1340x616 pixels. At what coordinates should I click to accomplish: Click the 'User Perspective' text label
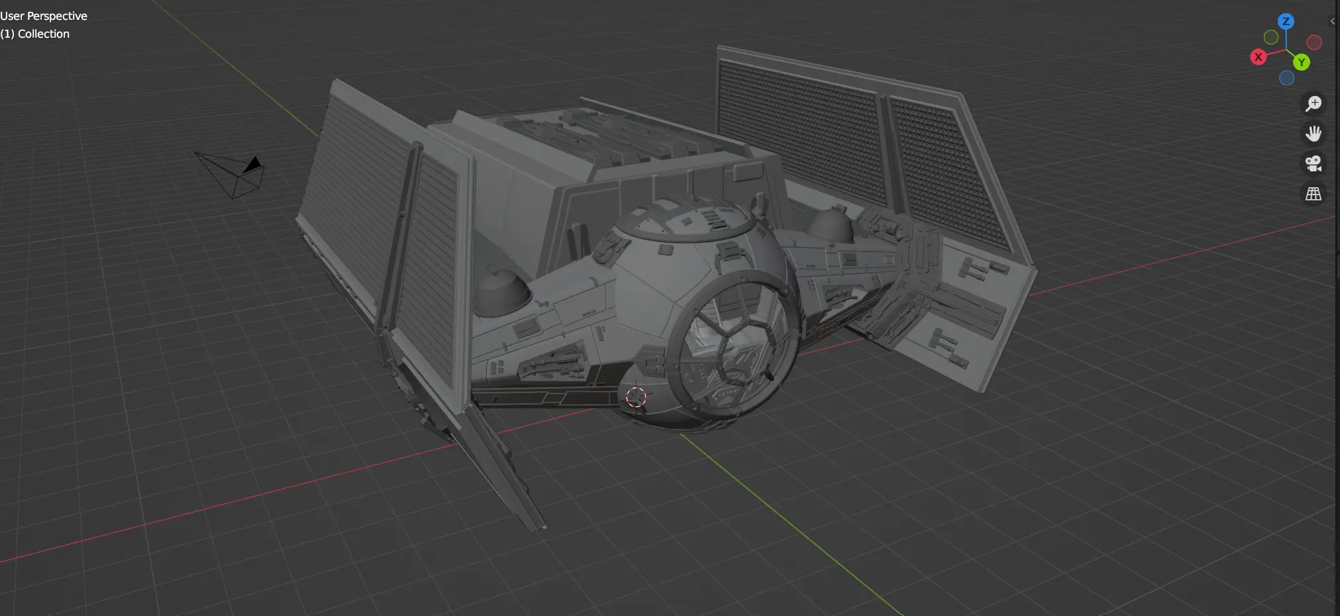44,16
